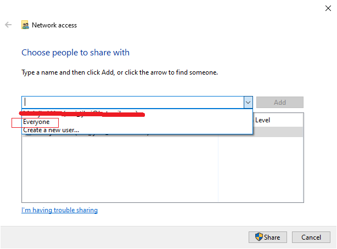The image size is (337, 249).
Task: Open I'm having trouble sharing link
Action: point(59,210)
